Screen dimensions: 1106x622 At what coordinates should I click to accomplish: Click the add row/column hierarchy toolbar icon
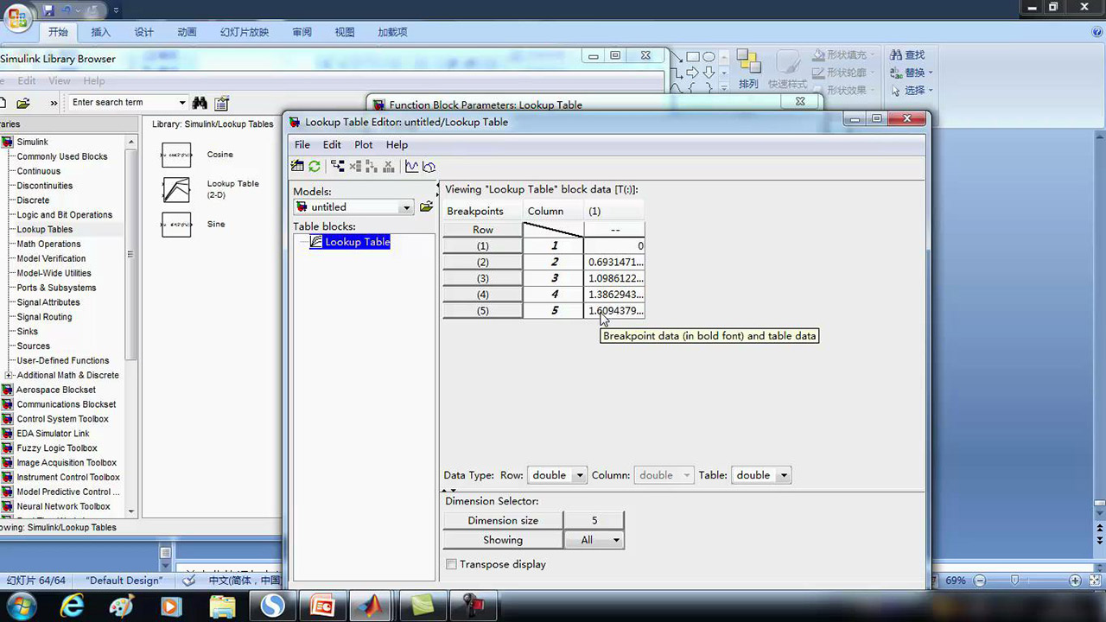[x=338, y=167]
